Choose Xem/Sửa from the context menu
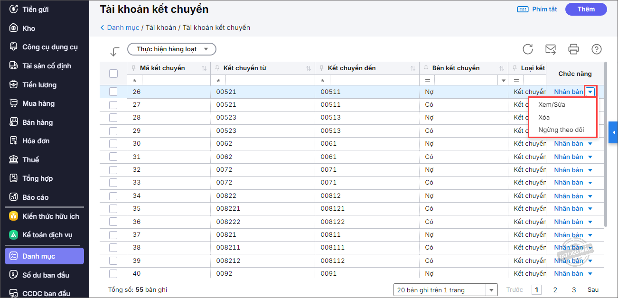Image resolution: width=618 pixels, height=298 pixels. (x=552, y=104)
